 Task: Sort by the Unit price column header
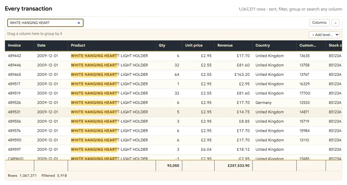(x=198, y=45)
